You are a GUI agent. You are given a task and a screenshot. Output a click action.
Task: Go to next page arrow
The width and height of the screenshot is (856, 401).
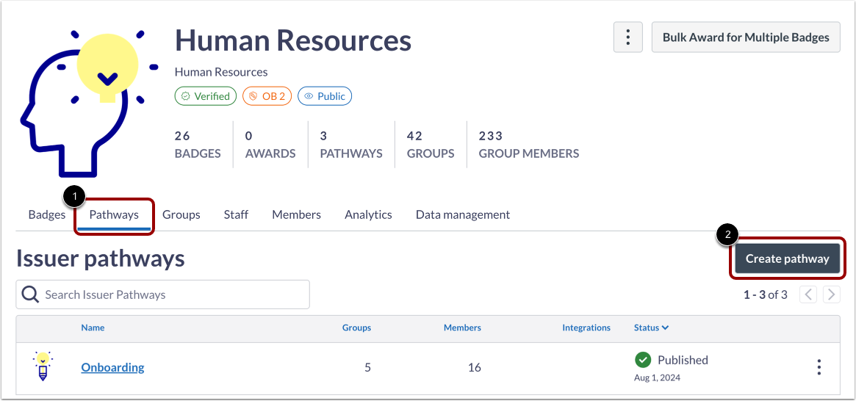(x=832, y=295)
